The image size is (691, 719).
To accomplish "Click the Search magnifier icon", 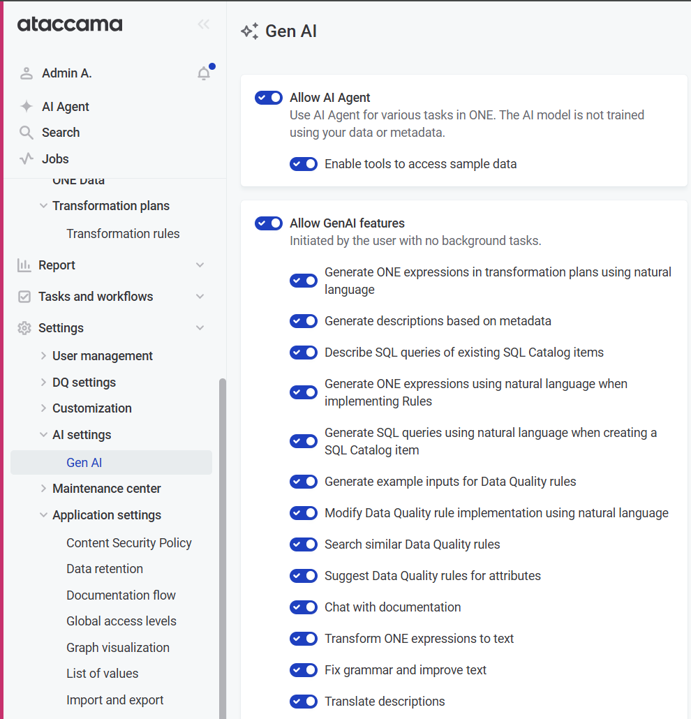I will click(x=27, y=133).
